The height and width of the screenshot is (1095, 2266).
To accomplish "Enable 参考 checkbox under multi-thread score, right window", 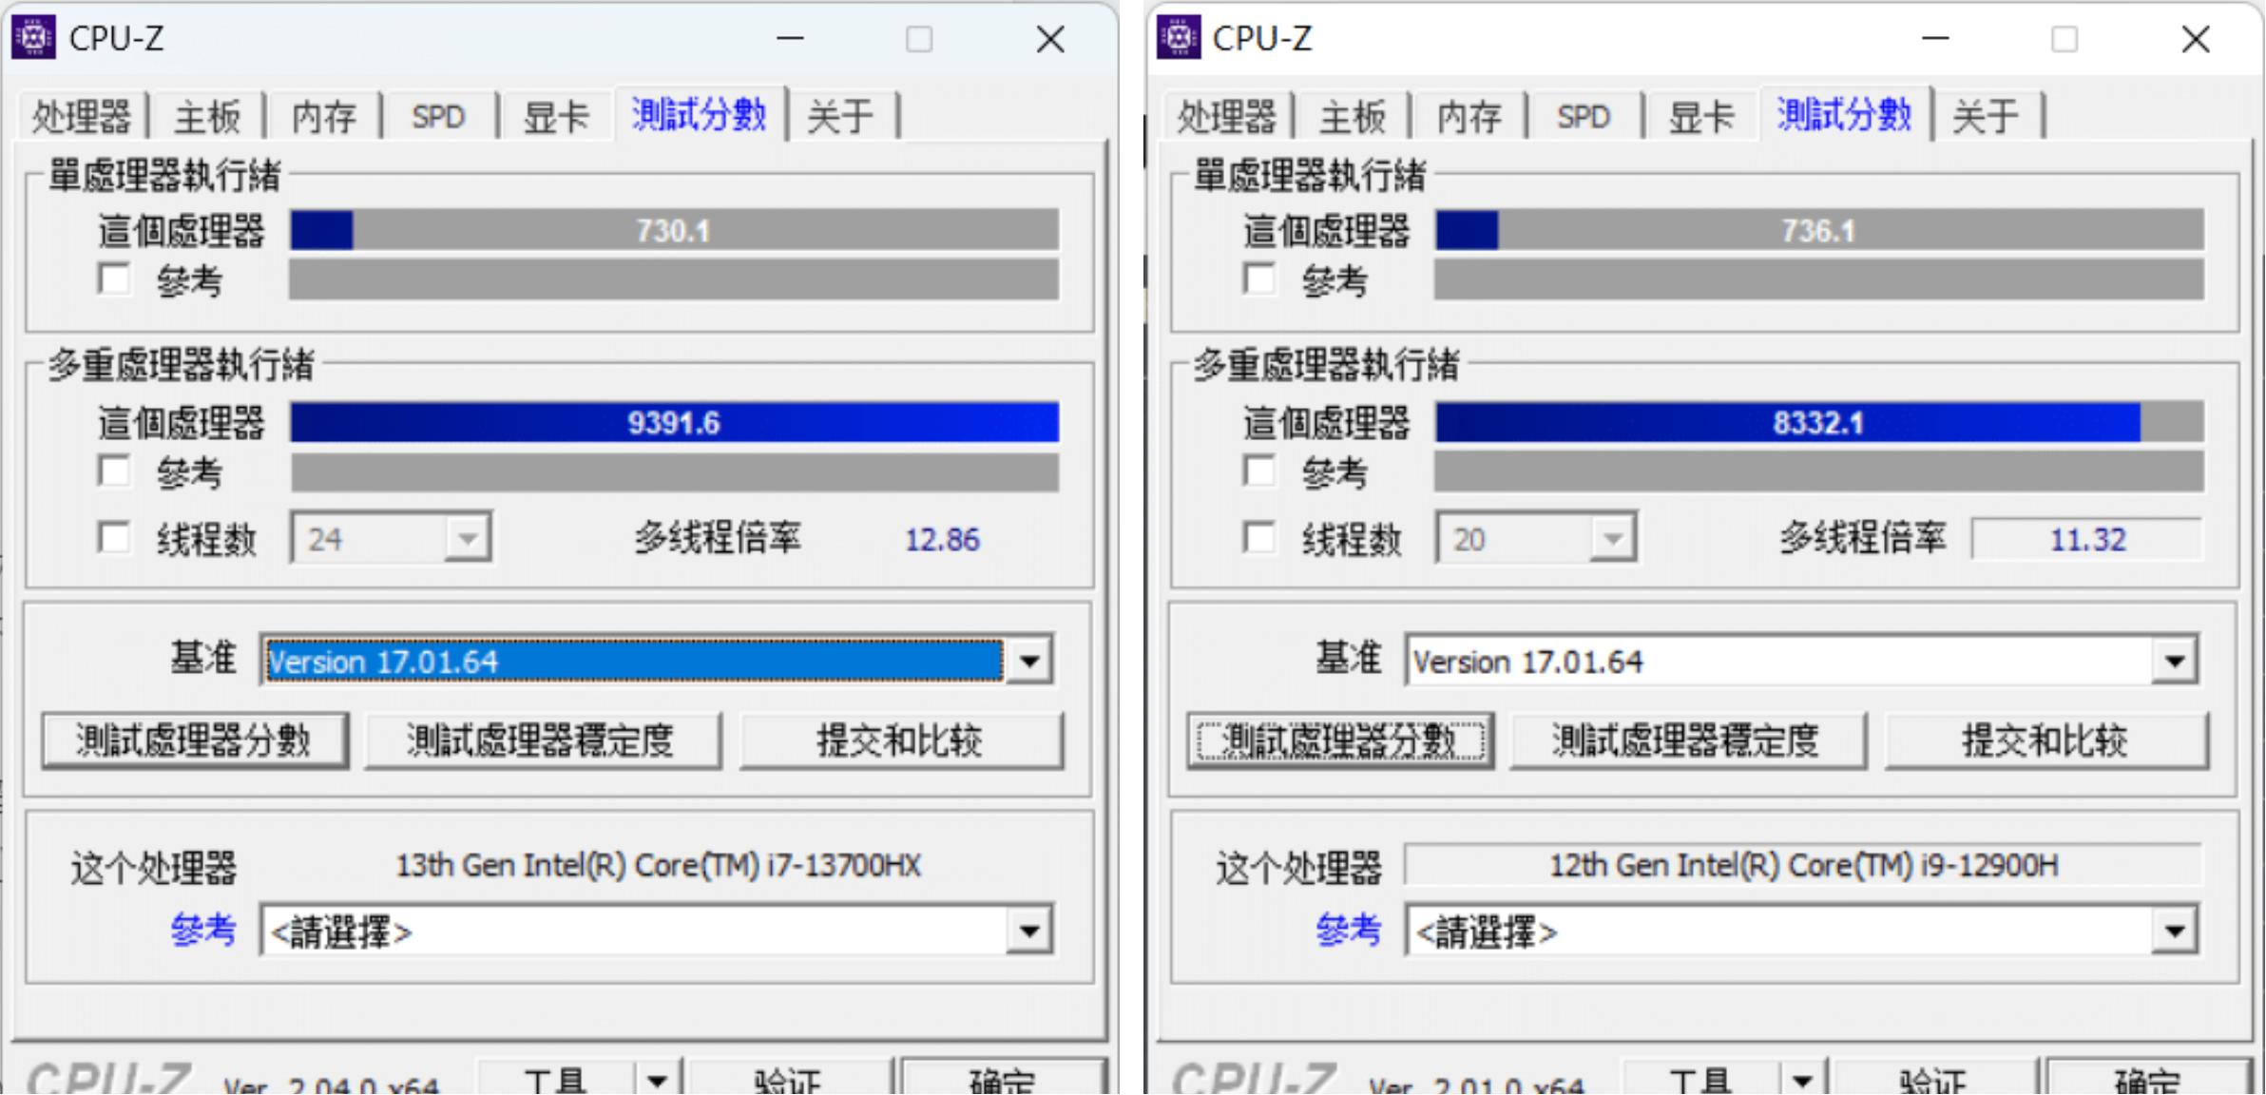I will (x=1261, y=471).
